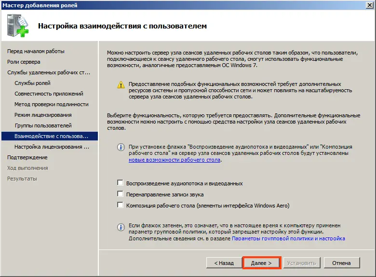
Task: Click the "Результаты" sidebar entry
Action: coord(22,179)
